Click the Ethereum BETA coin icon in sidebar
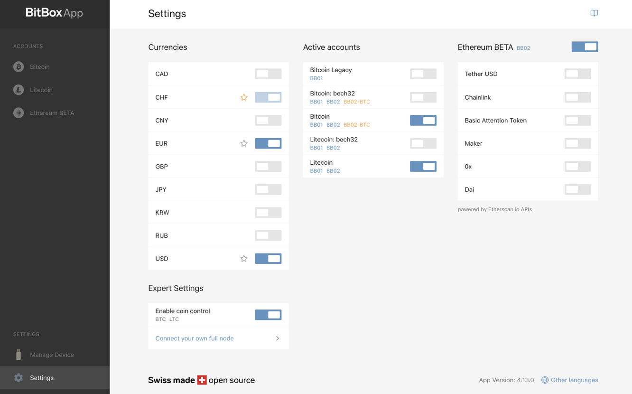632x394 pixels. click(19, 113)
